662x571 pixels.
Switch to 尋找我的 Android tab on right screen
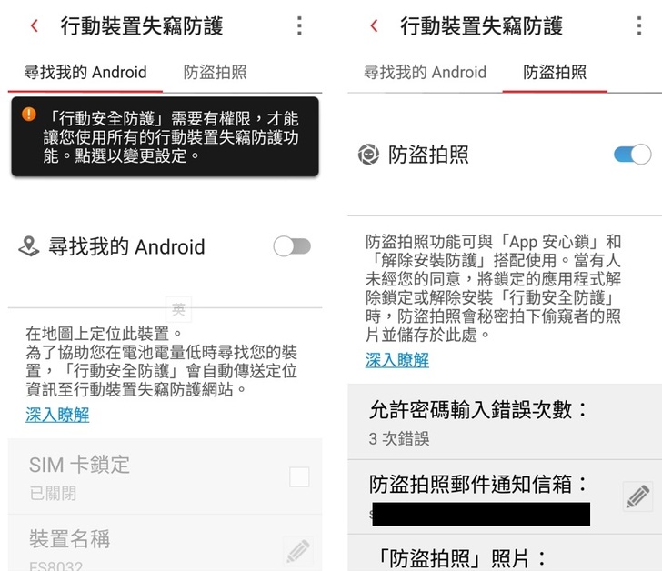pos(426,72)
